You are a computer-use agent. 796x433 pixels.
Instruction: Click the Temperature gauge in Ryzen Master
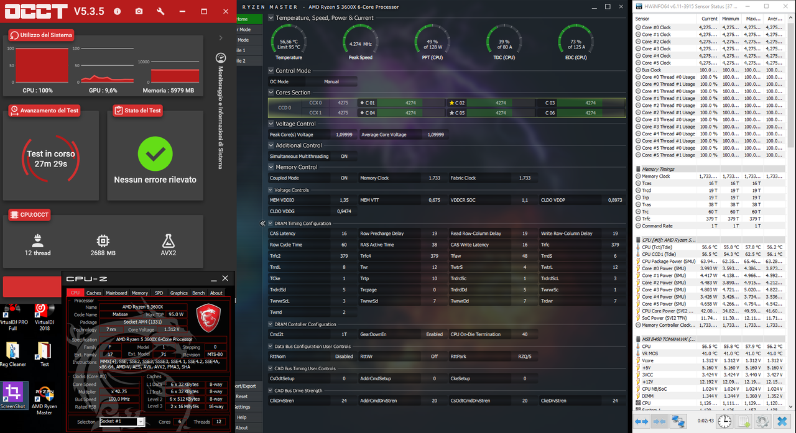289,42
